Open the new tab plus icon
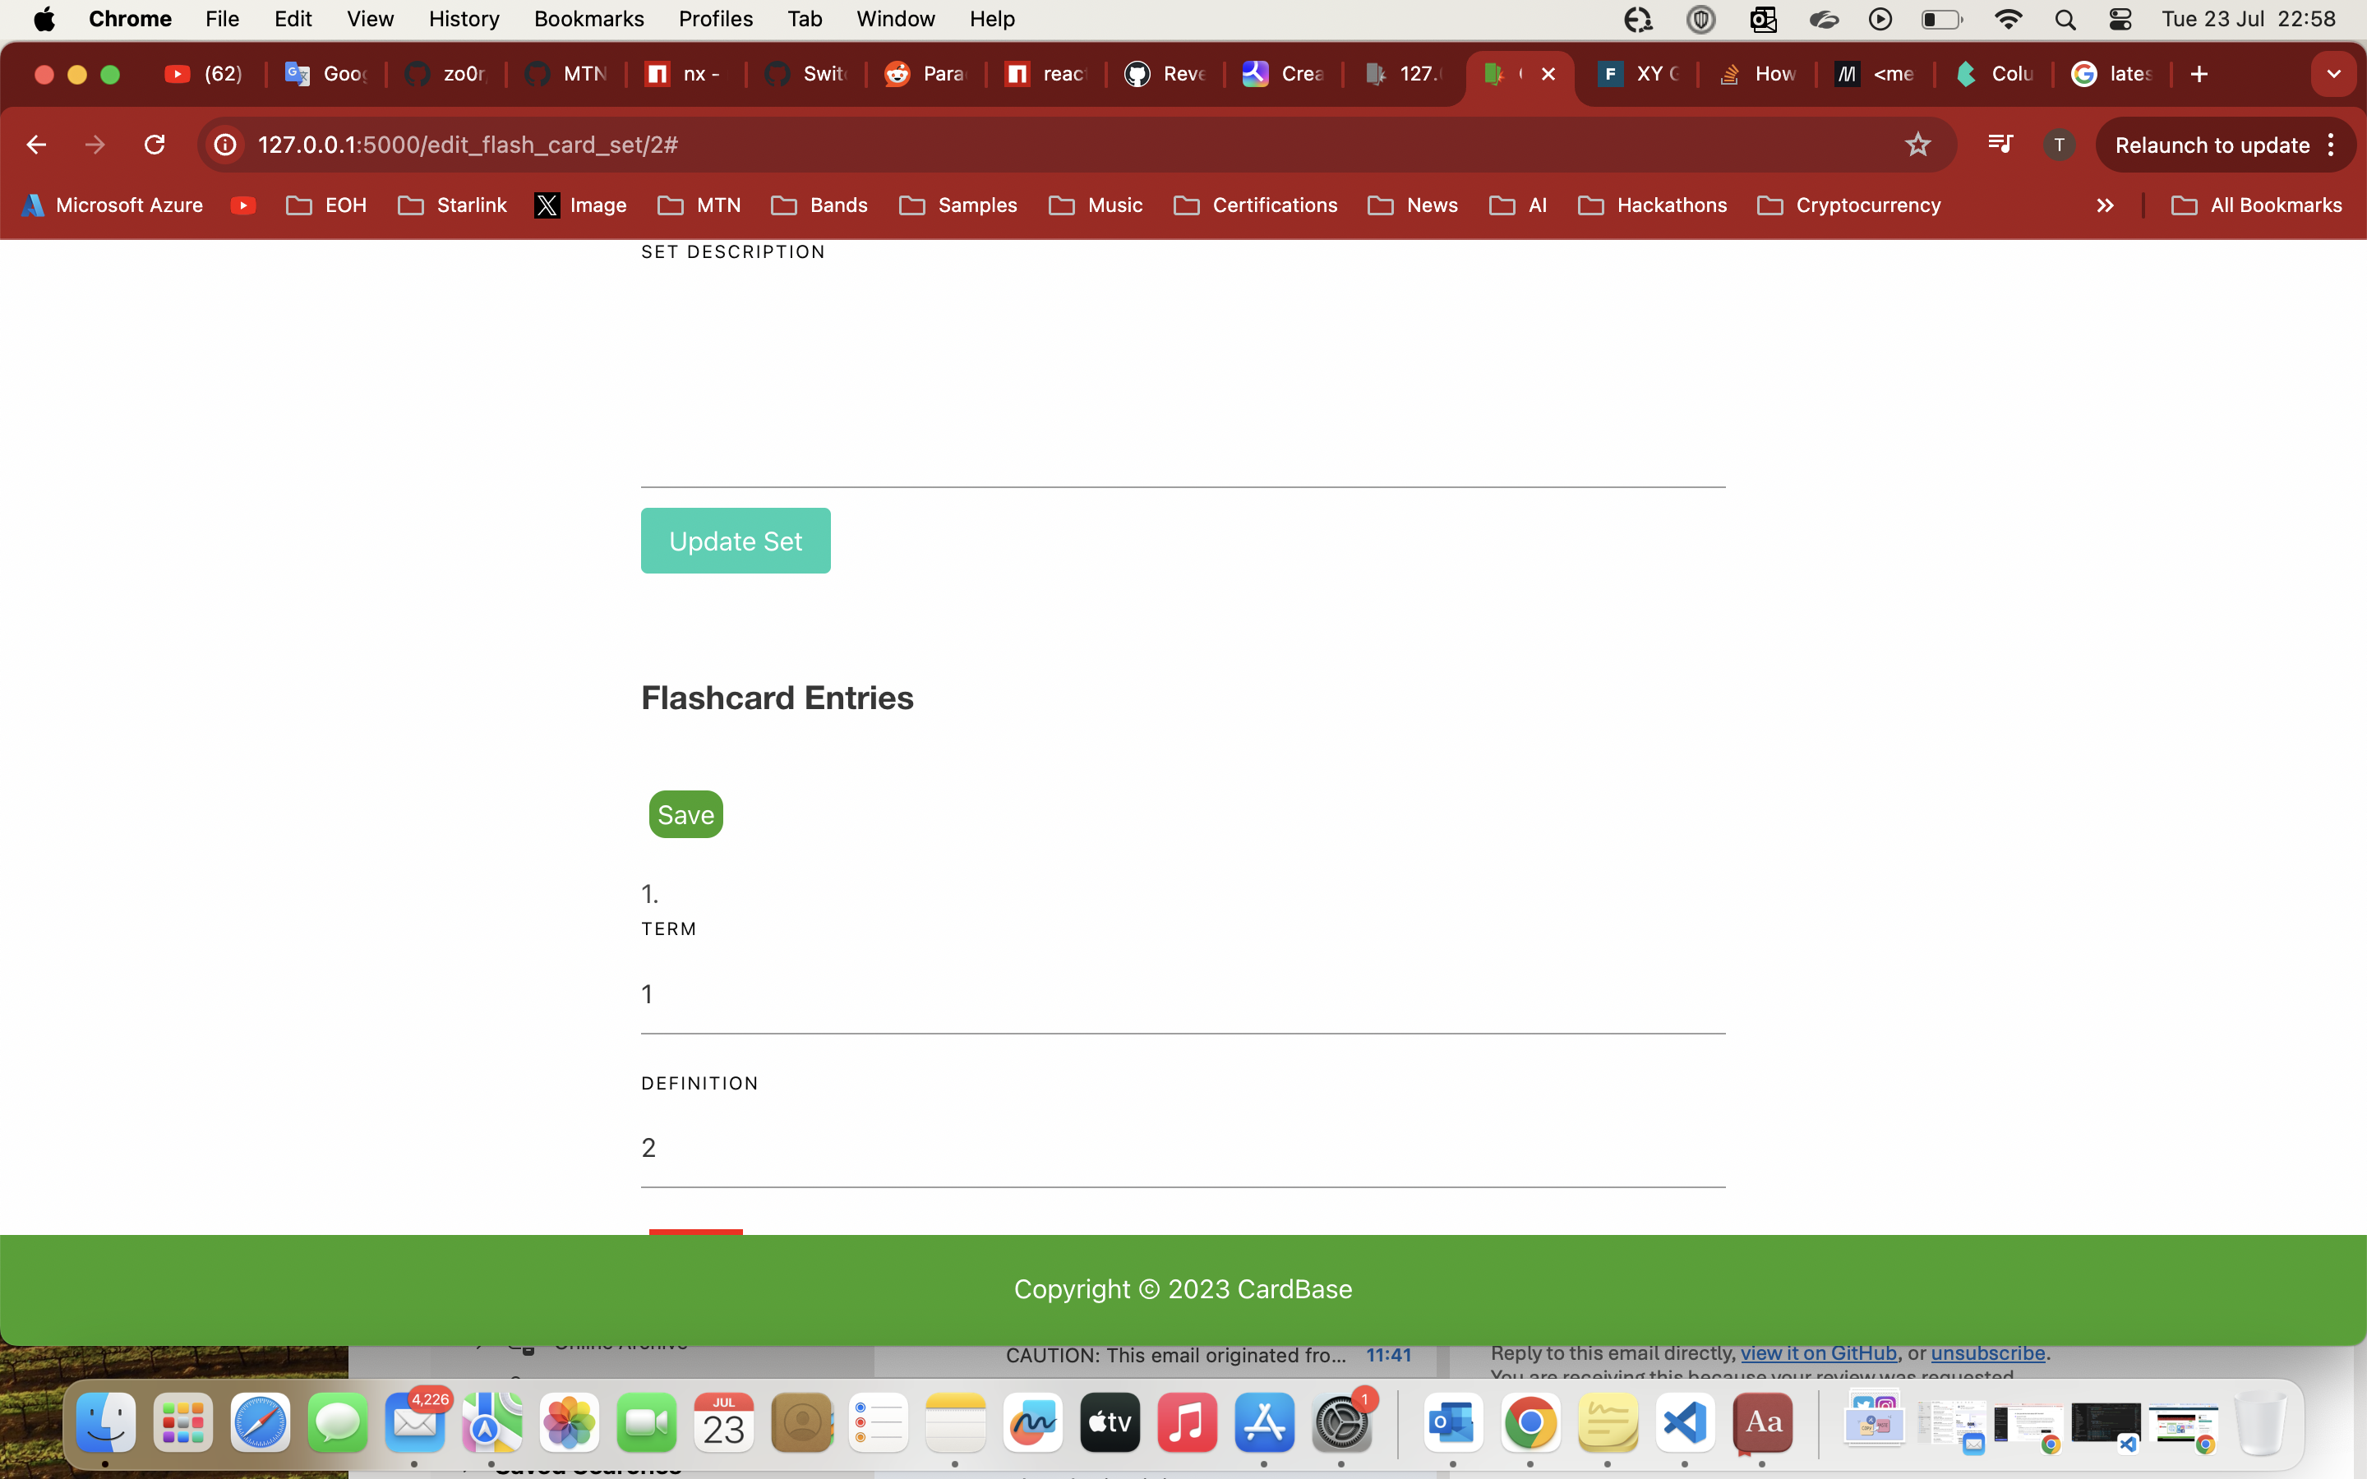Image resolution: width=2367 pixels, height=1479 pixels. (2199, 74)
